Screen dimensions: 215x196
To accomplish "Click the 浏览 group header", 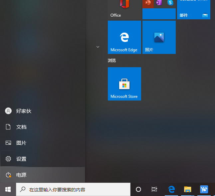I will [112, 61].
